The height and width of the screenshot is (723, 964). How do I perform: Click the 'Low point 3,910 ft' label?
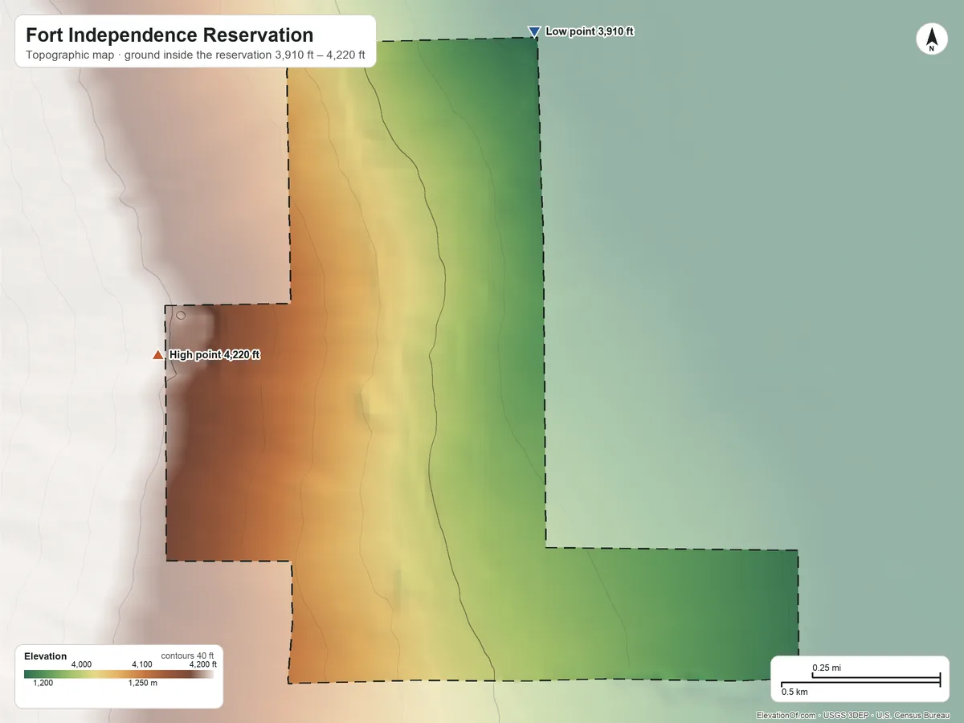(590, 32)
